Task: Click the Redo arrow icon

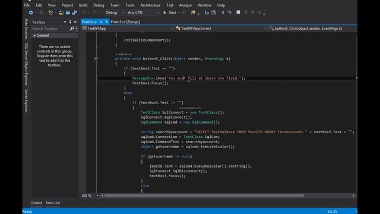Action: coord(94,12)
